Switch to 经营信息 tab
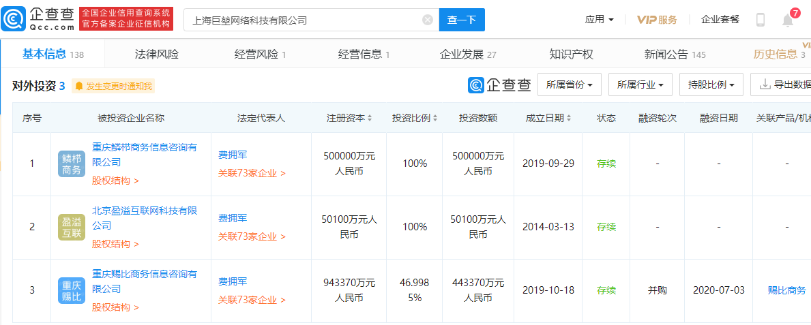The height and width of the screenshot is (325, 811). tap(364, 55)
